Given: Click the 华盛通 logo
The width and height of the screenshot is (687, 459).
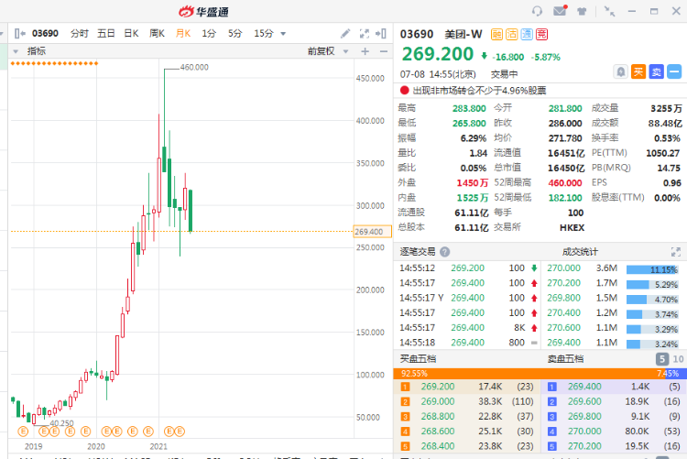Looking at the screenshot, I should click(203, 11).
